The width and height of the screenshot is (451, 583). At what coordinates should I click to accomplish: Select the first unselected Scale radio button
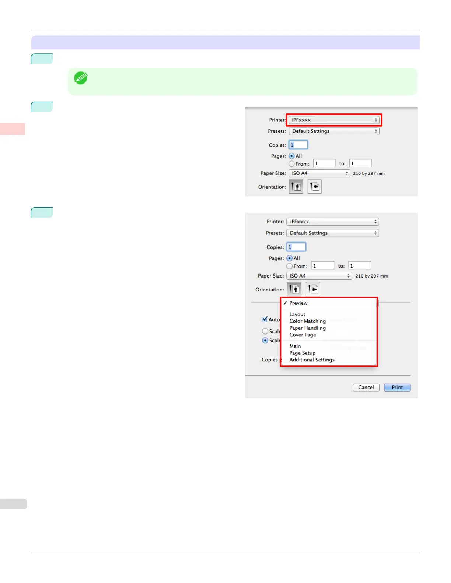tap(265, 331)
